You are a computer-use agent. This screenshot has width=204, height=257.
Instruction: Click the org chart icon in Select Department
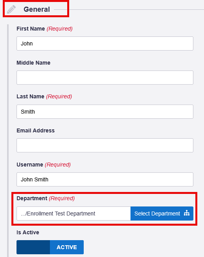pyautogui.click(x=187, y=213)
